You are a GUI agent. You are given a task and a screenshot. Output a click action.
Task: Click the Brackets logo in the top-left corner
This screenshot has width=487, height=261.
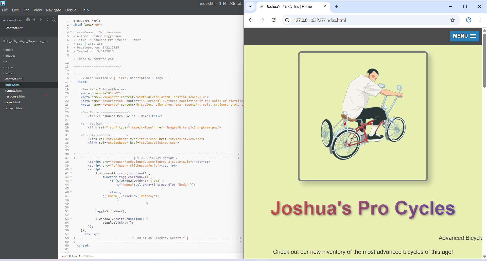click(3, 3)
